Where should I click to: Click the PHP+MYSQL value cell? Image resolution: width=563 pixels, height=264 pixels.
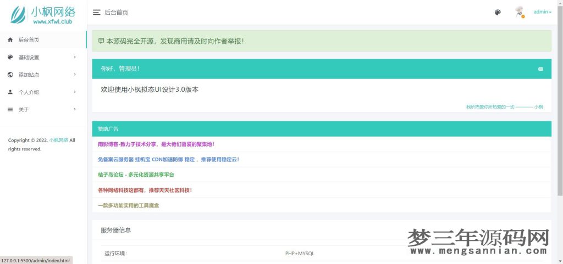pos(300,254)
